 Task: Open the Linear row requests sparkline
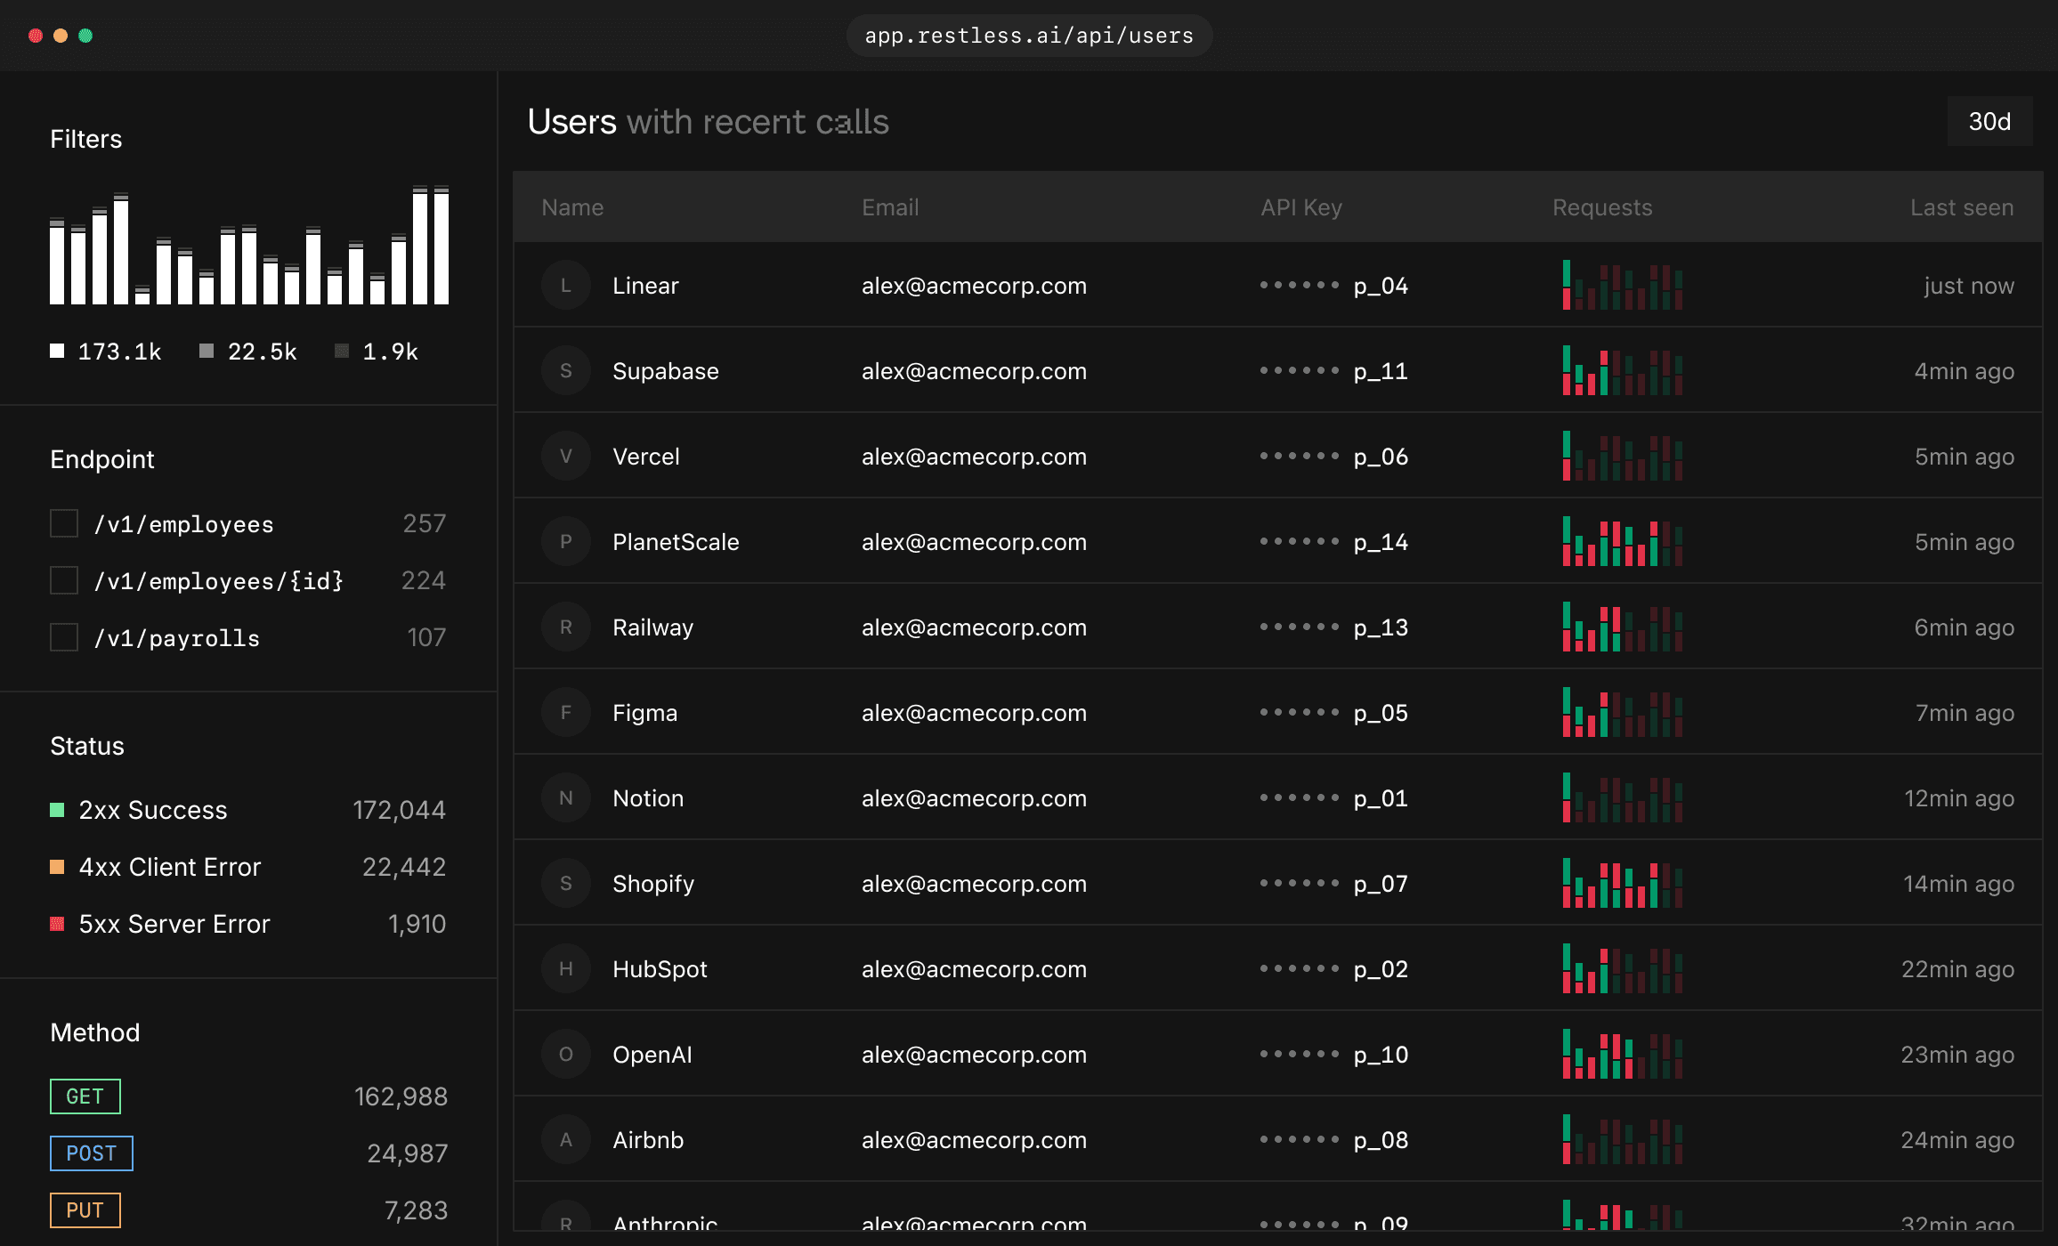pos(1623,285)
